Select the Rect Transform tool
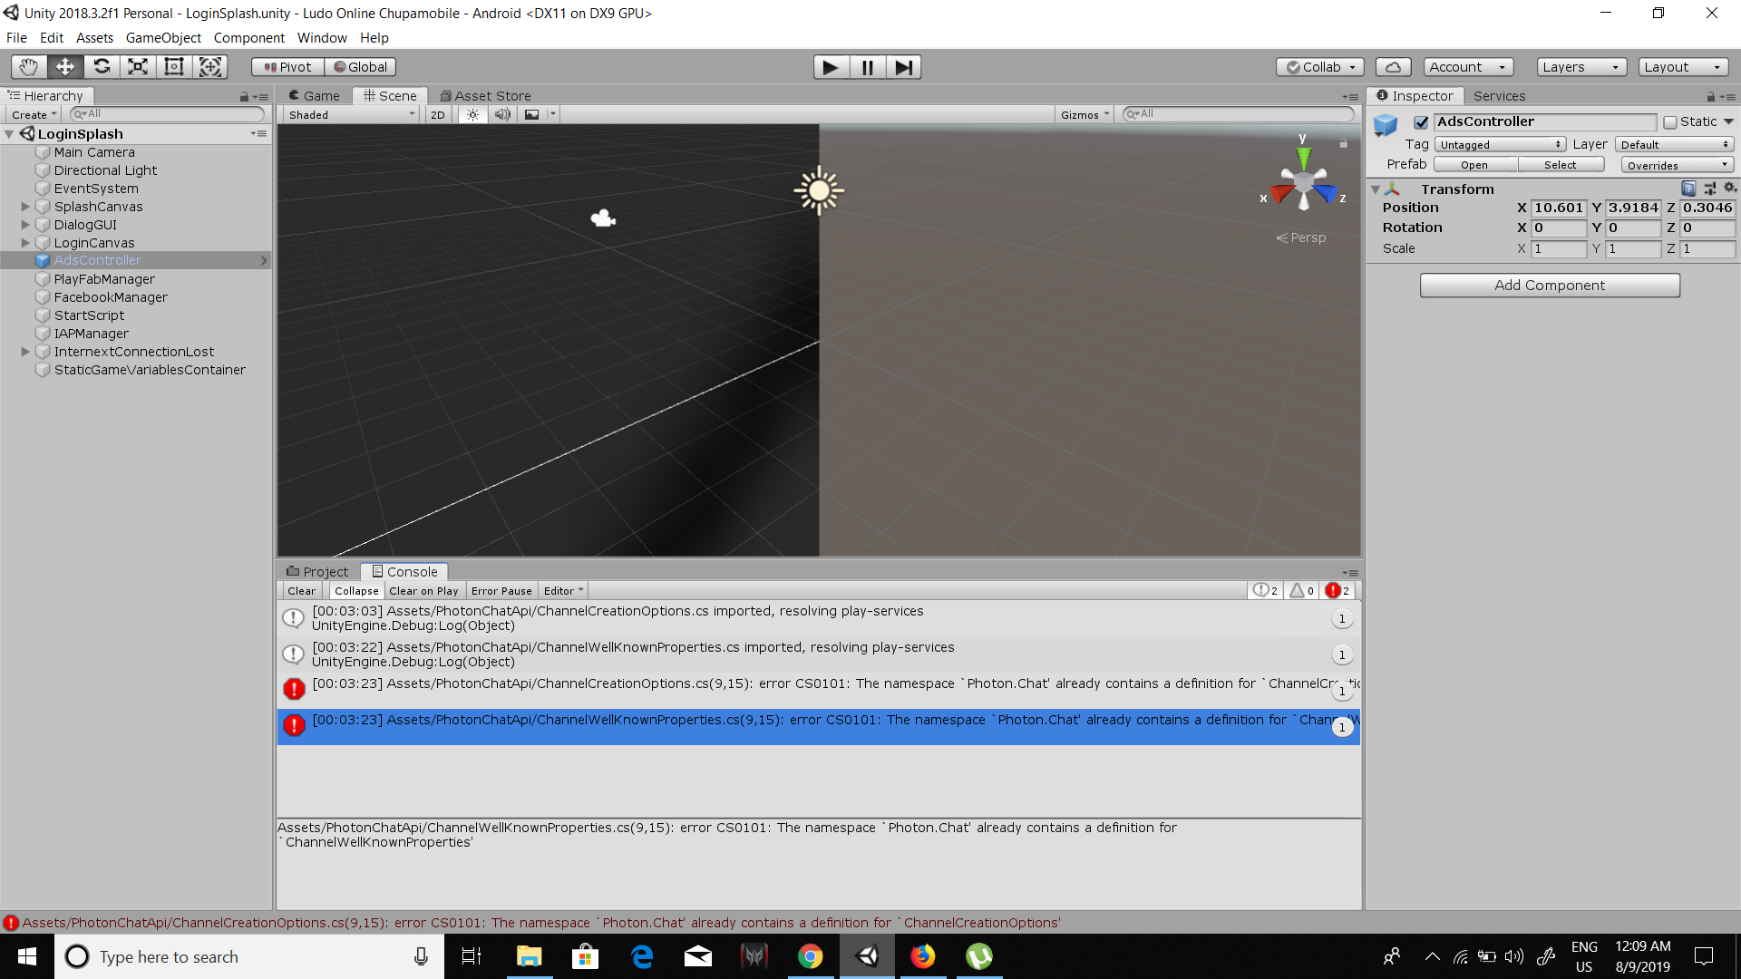The height and width of the screenshot is (979, 1741). tap(174, 66)
